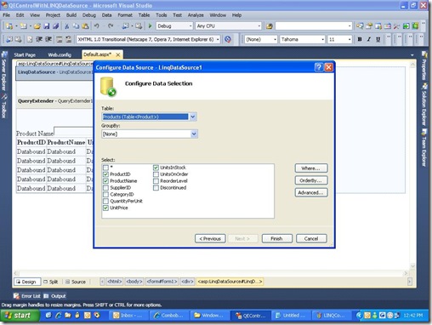Close the Default.aspx tab with X icon
Viewport: 432px width, 325px height.
point(118,54)
